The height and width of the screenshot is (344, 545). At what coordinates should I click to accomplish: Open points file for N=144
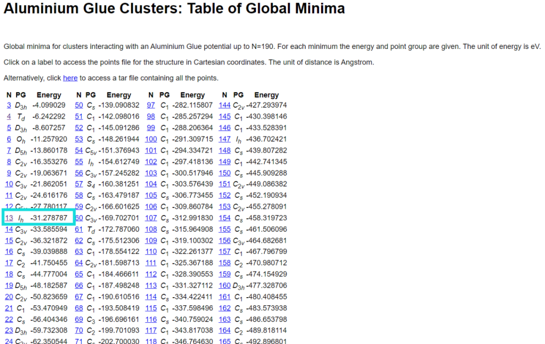(225, 105)
